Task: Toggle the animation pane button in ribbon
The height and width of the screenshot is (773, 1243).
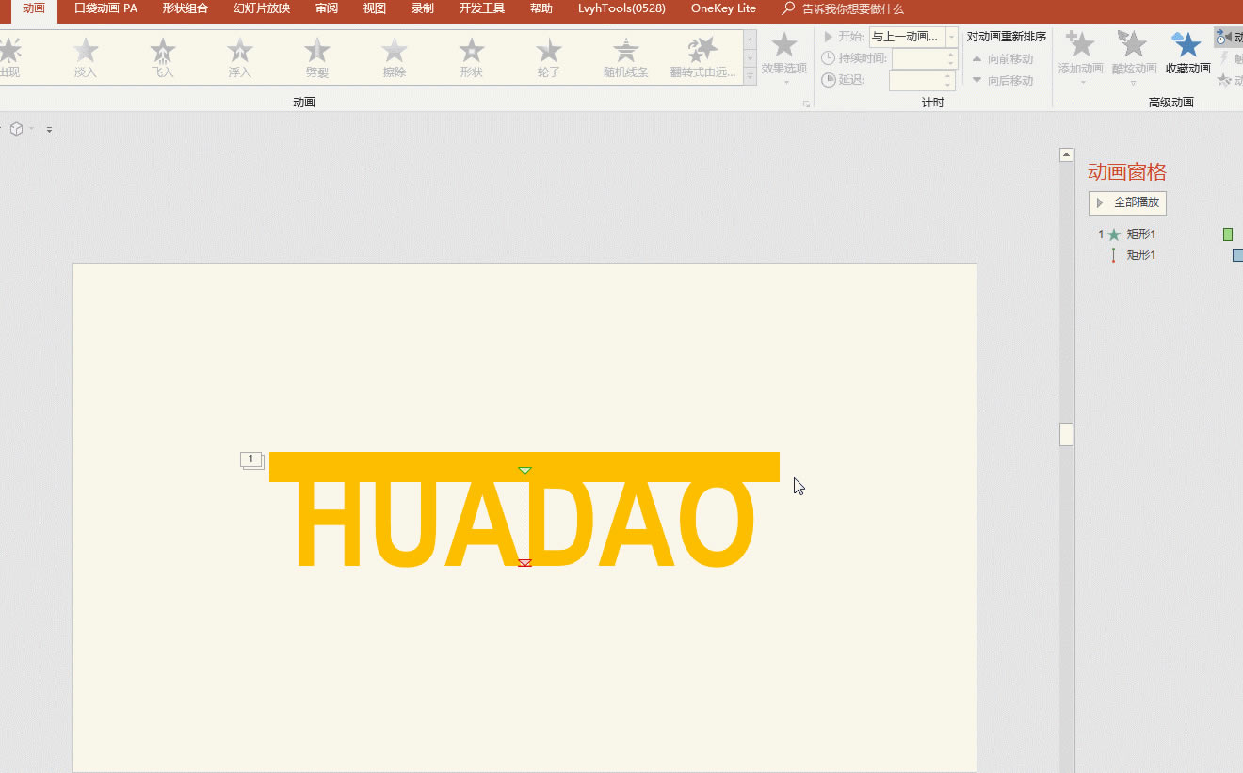Action: pos(1229,38)
